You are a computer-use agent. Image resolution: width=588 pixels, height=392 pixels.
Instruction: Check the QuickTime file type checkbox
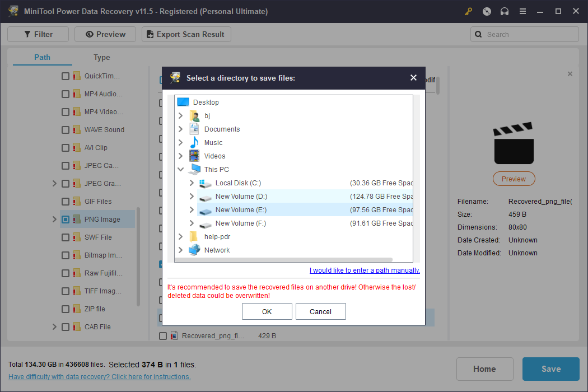point(66,76)
